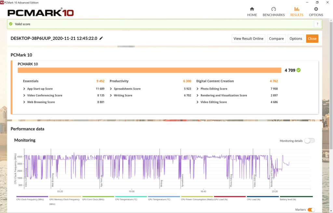Click the Web Browsing marker on chart

pyautogui.click(x=53, y=180)
